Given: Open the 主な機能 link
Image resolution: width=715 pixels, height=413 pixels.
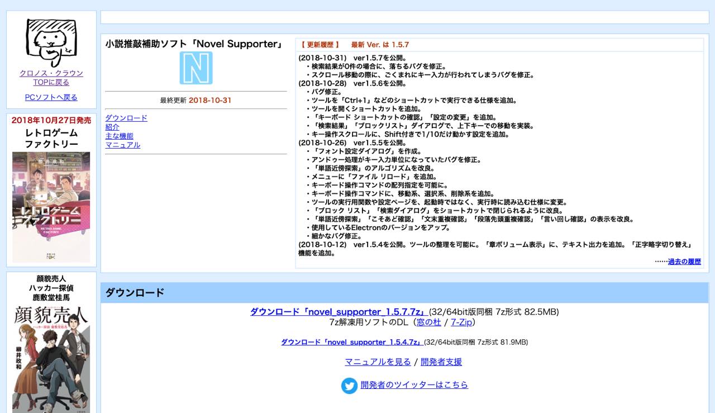Looking at the screenshot, I should (119, 136).
